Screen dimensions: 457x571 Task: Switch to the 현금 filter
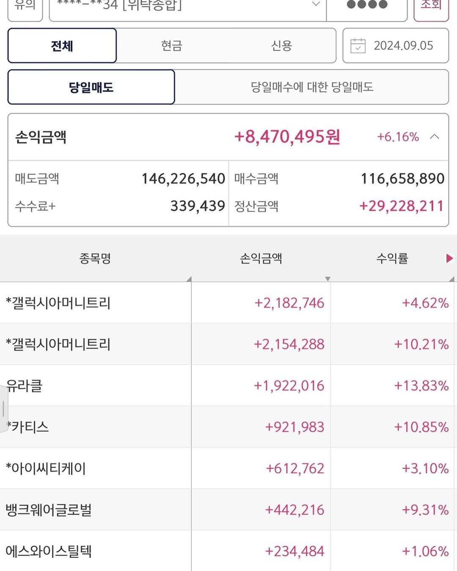point(171,46)
